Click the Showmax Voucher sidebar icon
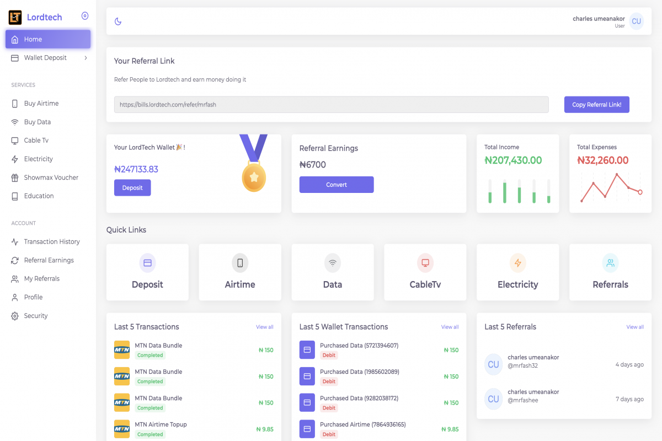 click(14, 178)
